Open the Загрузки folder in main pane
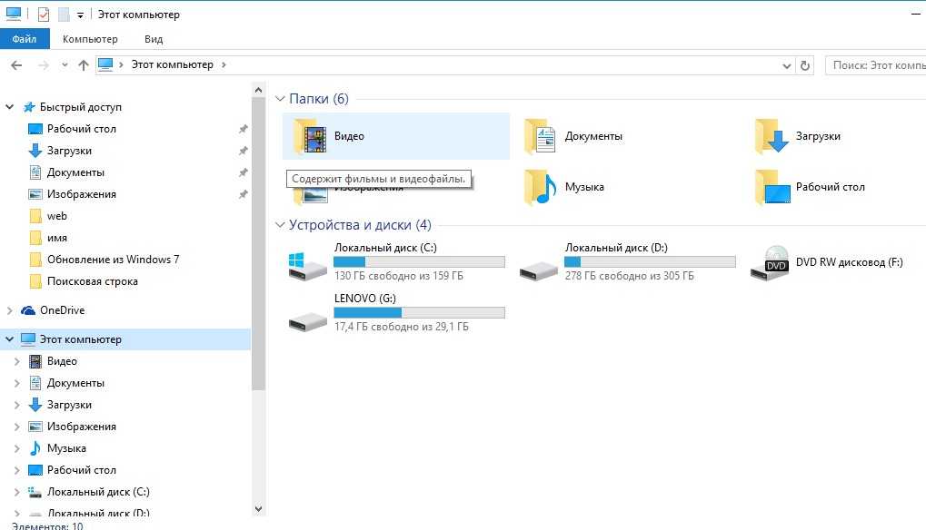The width and height of the screenshot is (926, 530). [x=772, y=137]
